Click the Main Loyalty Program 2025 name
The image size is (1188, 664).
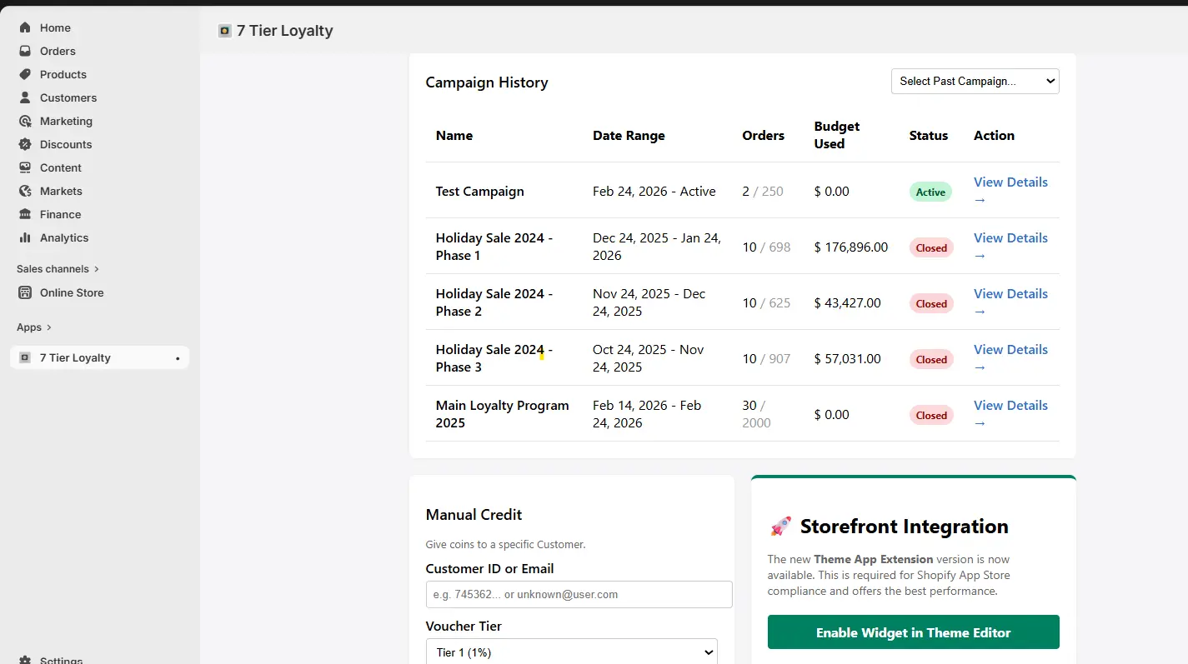coord(503,414)
